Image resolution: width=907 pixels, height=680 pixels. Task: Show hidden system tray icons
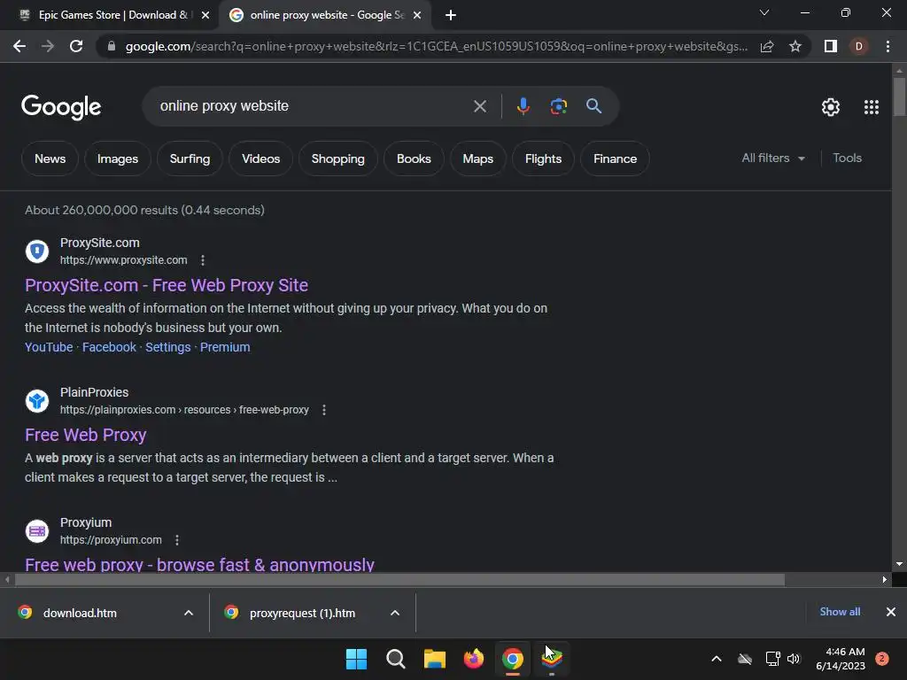pos(716,659)
